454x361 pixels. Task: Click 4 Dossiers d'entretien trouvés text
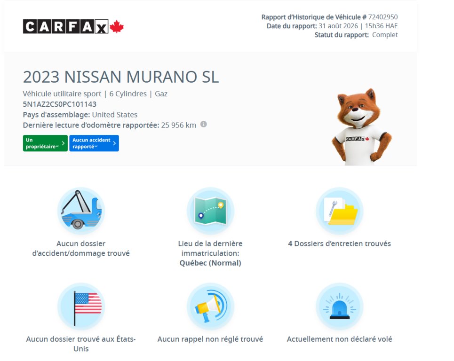pyautogui.click(x=339, y=243)
